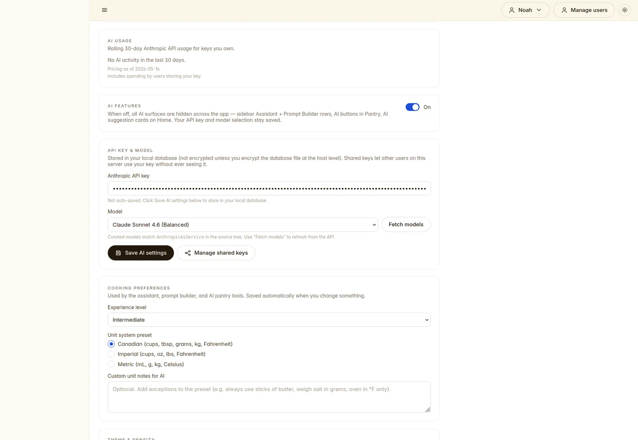Click the 'COOKING PREFERENCES' heading
638x440 pixels.
139,288
